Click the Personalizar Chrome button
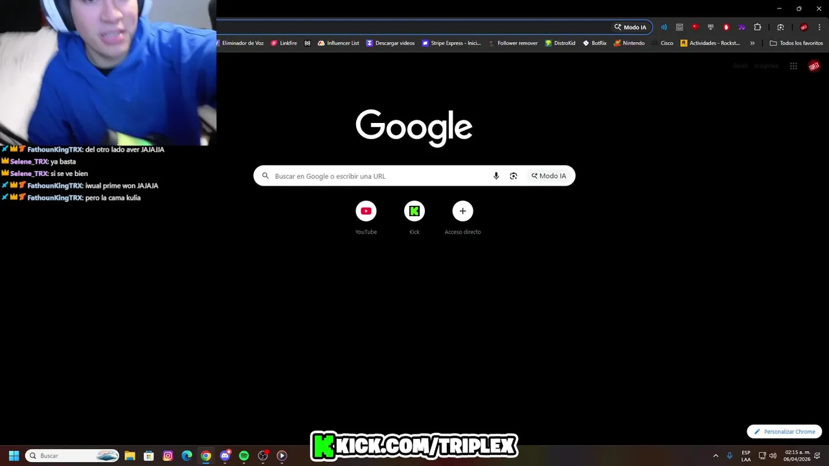This screenshot has width=829, height=466. (x=784, y=432)
